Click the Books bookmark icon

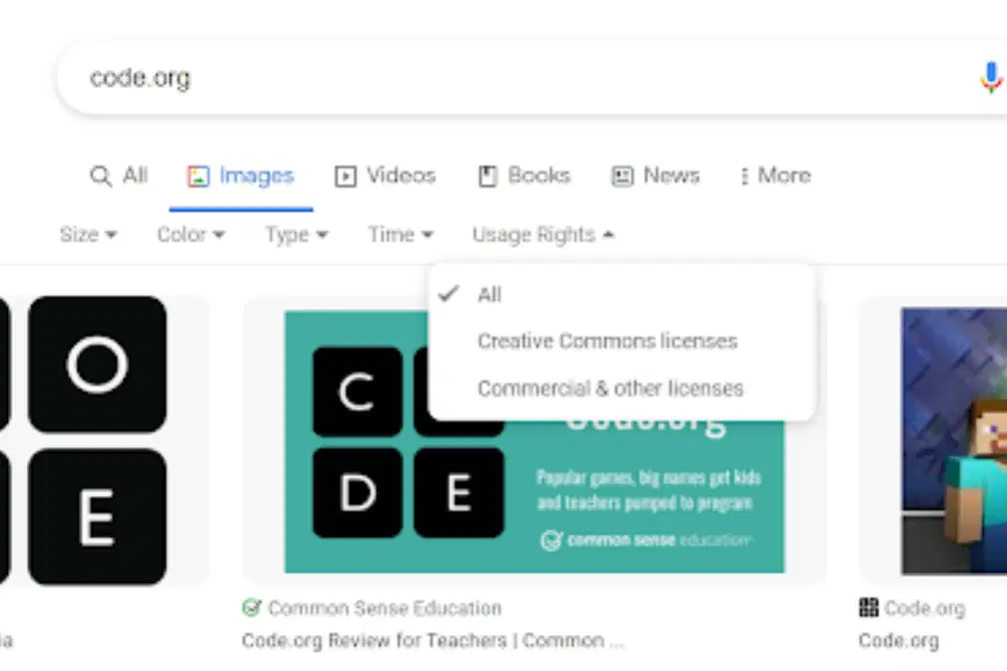tap(489, 176)
